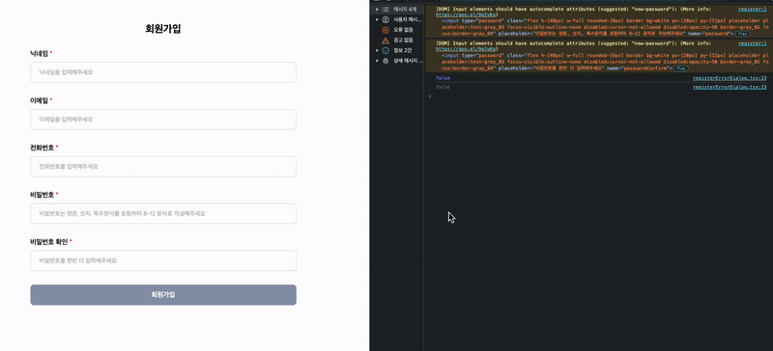Open the second register:1 source link

pyautogui.click(x=752, y=43)
